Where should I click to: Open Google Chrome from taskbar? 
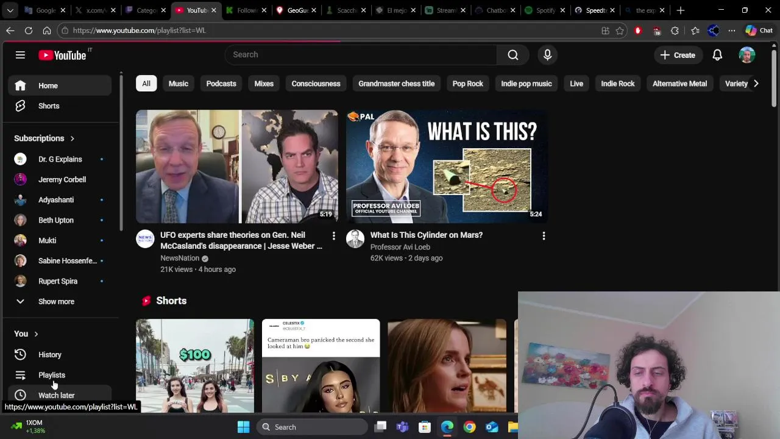tap(469, 427)
